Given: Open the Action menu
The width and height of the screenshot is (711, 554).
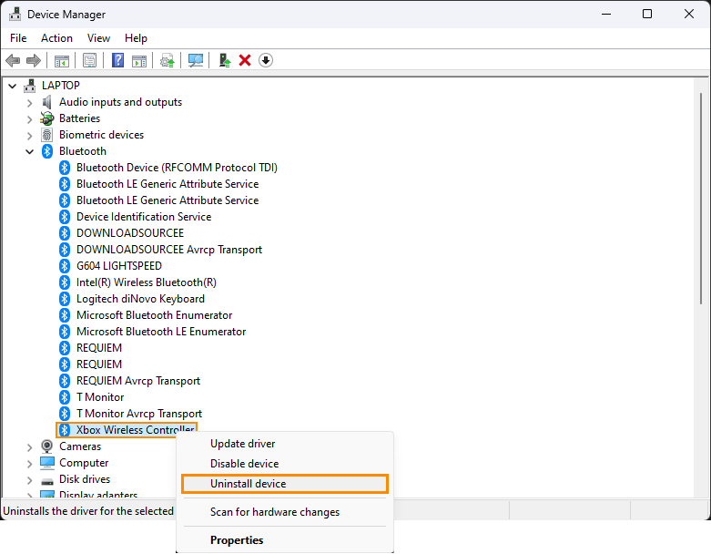Looking at the screenshot, I should (x=56, y=38).
